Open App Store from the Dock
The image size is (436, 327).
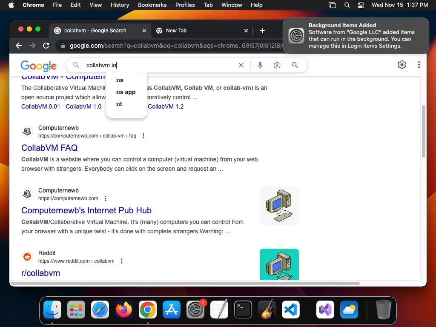(x=172, y=310)
